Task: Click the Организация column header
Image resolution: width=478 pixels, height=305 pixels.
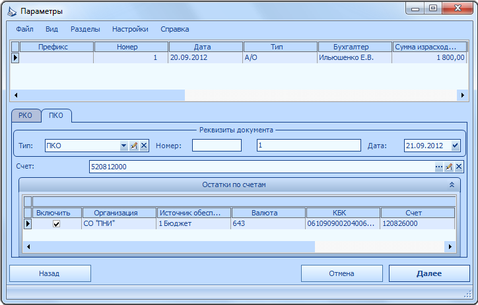Action: pyautogui.click(x=119, y=213)
